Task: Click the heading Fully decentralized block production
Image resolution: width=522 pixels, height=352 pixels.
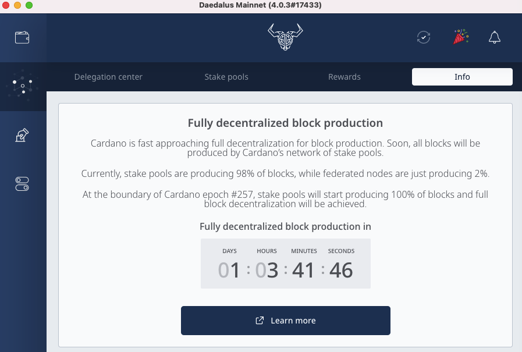Action: [285, 123]
